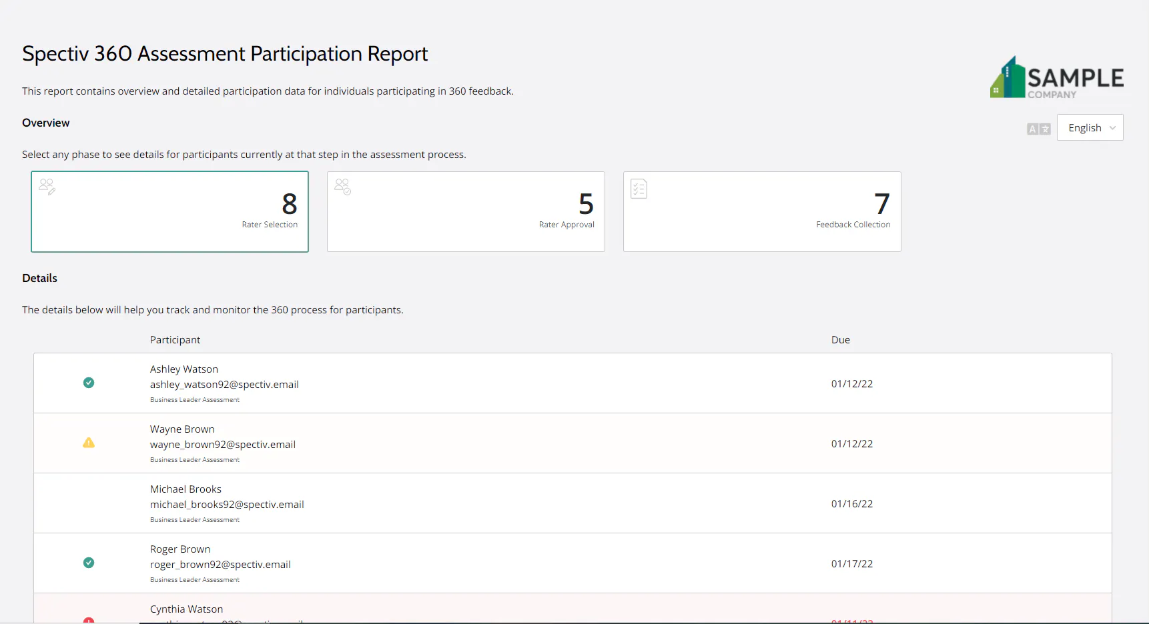The image size is (1149, 624).
Task: Click Business Leader Assessment under Michael Brooks
Action: tap(195, 520)
